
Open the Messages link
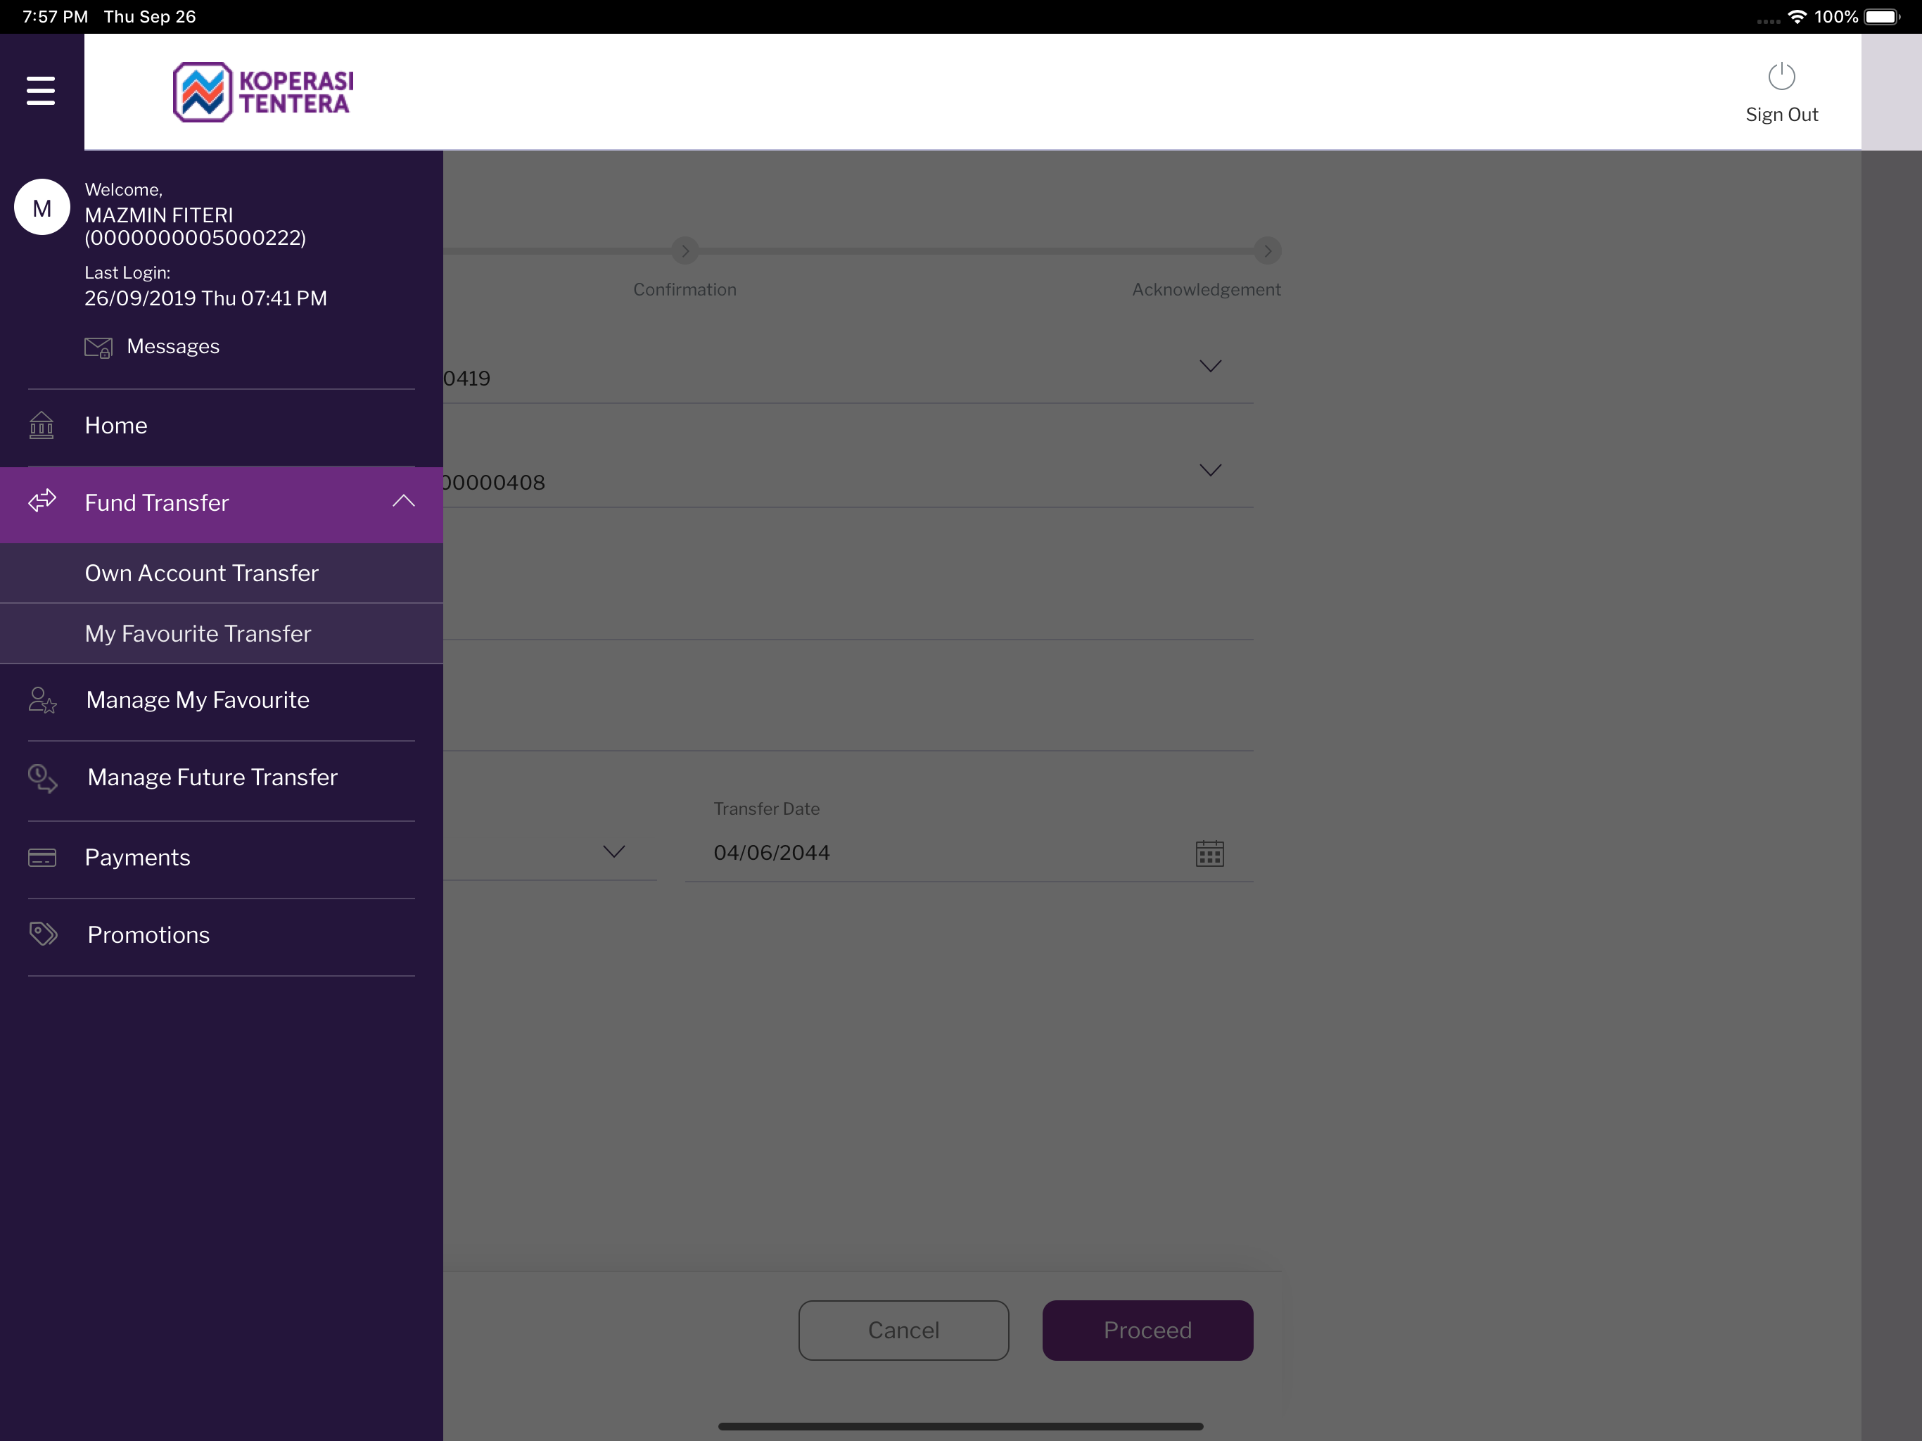point(173,347)
